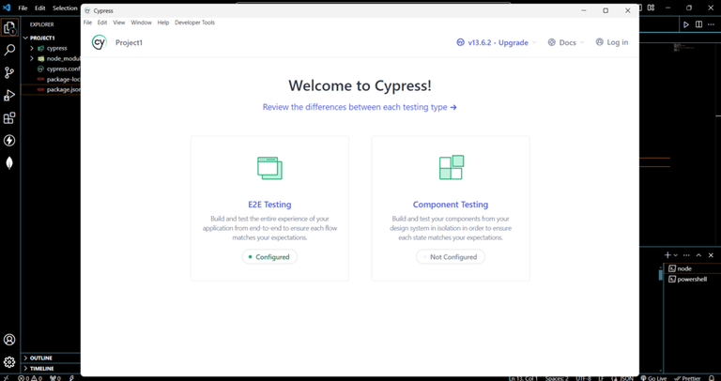The image size is (721, 381).
Task: Close the VS Code terminal panel
Action: (711, 255)
